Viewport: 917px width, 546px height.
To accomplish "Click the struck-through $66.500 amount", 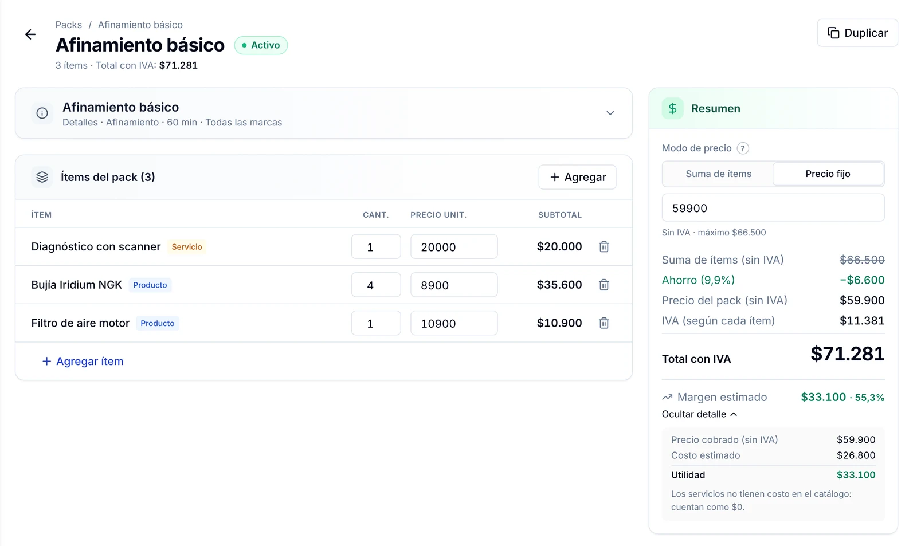I will click(x=862, y=260).
